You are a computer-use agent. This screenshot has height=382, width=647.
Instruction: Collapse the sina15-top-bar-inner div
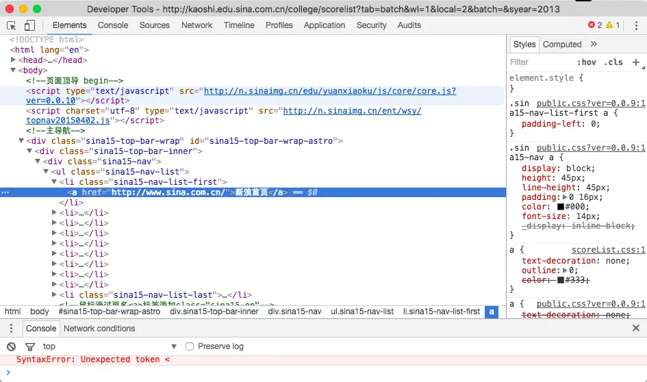pyautogui.click(x=29, y=151)
